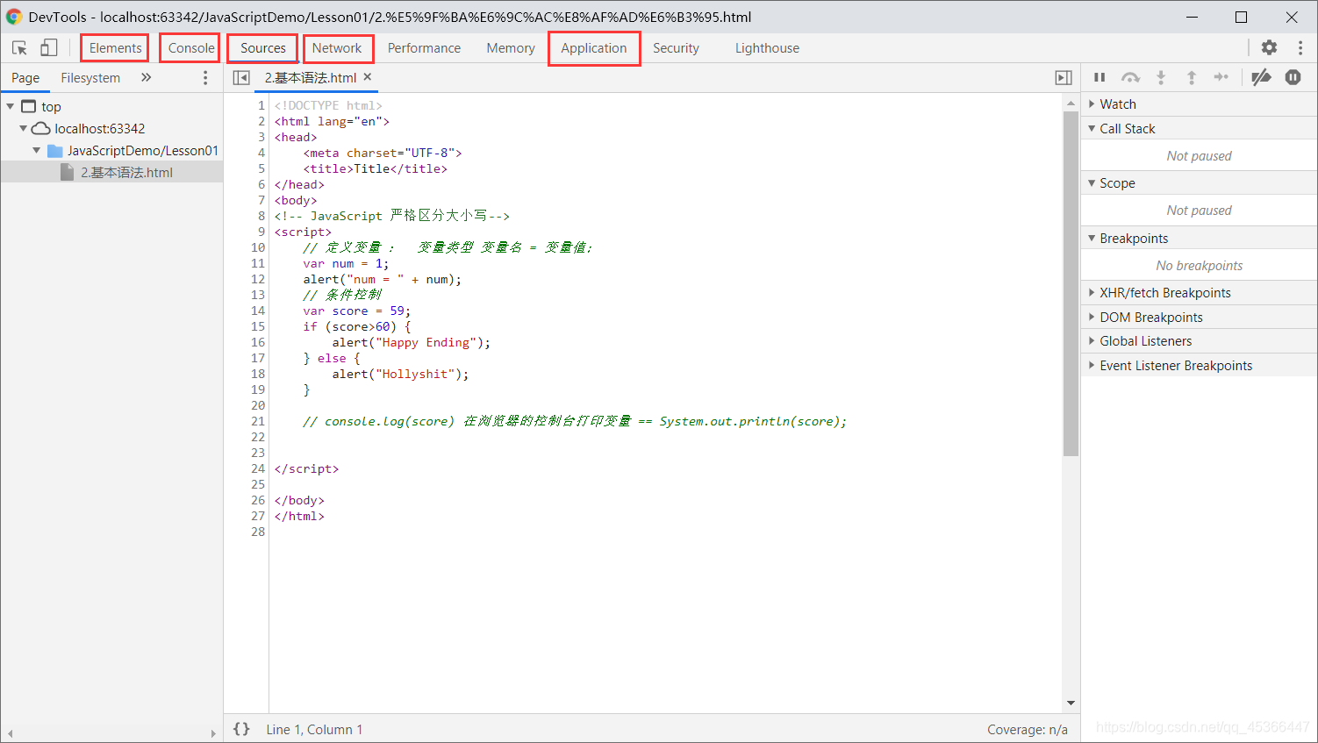This screenshot has height=743, width=1318.
Task: Open the Security tab
Action: 676,48
